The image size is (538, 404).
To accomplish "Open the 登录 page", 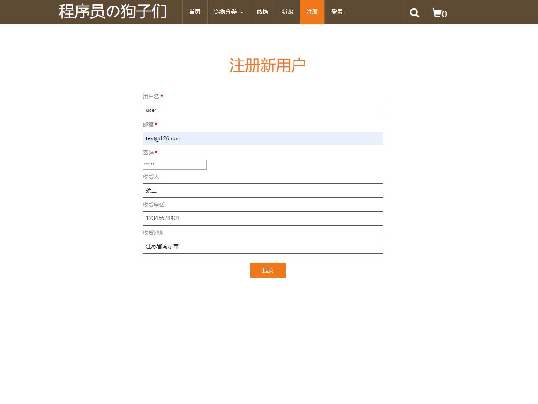I will coord(337,12).
